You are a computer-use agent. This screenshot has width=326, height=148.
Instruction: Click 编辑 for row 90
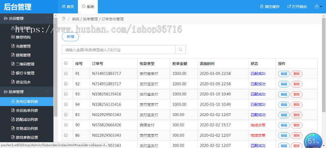pos(284,125)
